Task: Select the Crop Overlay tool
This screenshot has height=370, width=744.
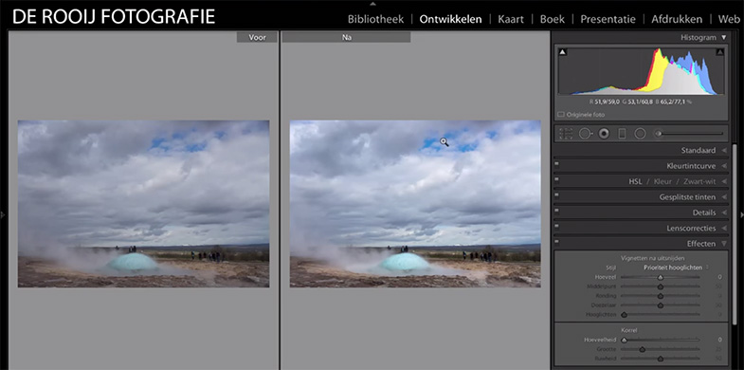Action: (566, 134)
